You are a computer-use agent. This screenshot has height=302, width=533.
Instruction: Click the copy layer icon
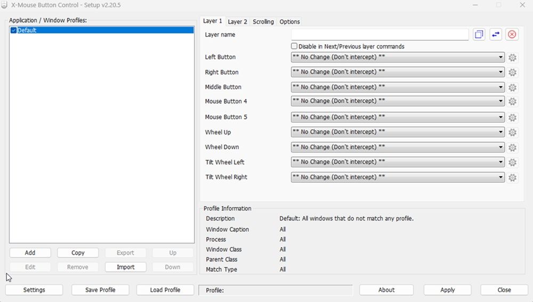pos(479,35)
